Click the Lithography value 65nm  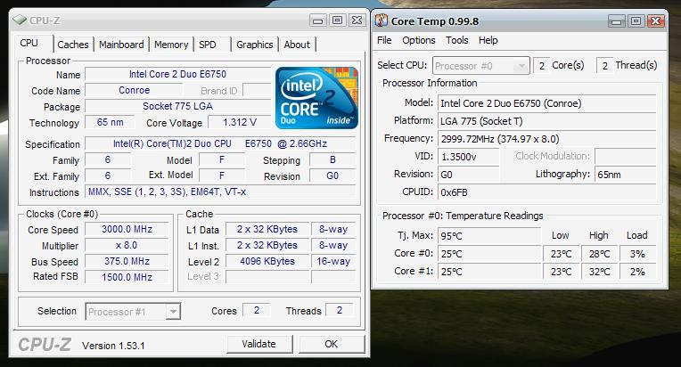tap(626, 175)
